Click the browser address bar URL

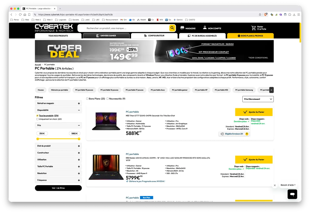[x=75, y=15]
